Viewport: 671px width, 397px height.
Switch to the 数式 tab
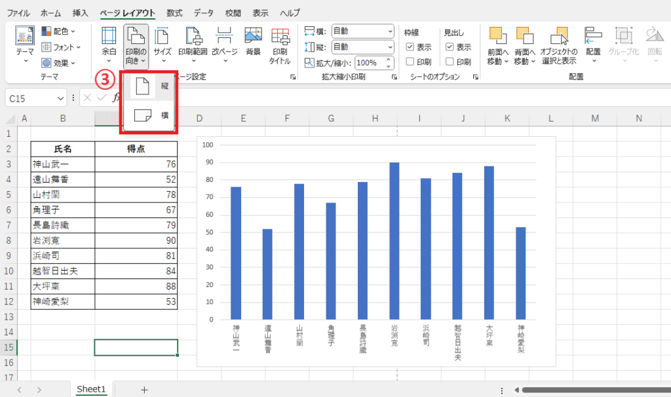tap(174, 13)
